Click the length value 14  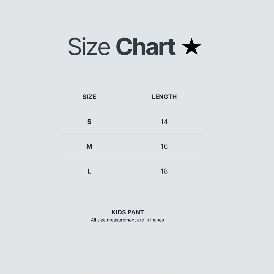164,122
